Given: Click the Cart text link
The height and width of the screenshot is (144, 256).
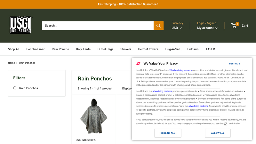Looking at the screenshot, I should (x=245, y=26).
